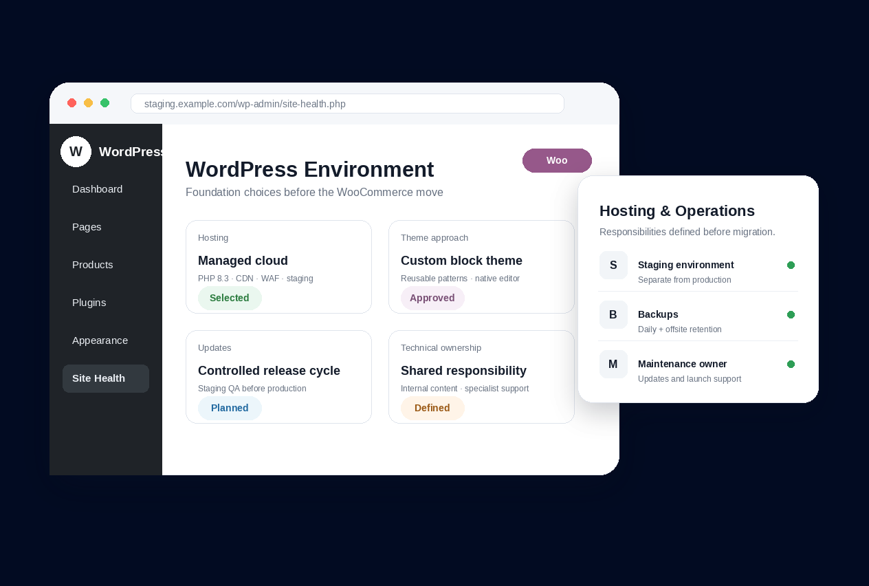Click the Planned badge on Updates card
The height and width of the screenshot is (586, 869).
230,408
